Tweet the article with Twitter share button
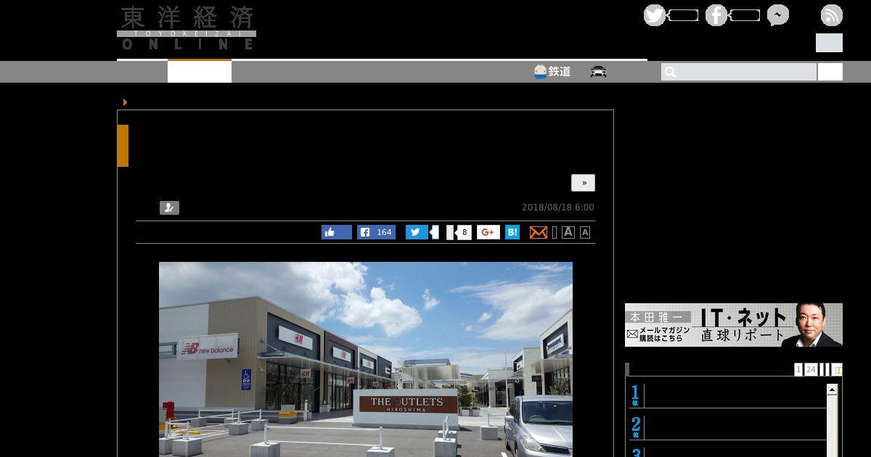The height and width of the screenshot is (457, 871). tap(417, 232)
